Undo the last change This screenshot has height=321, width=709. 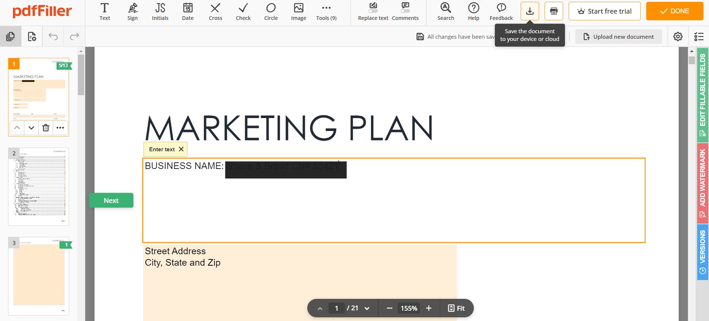point(53,36)
